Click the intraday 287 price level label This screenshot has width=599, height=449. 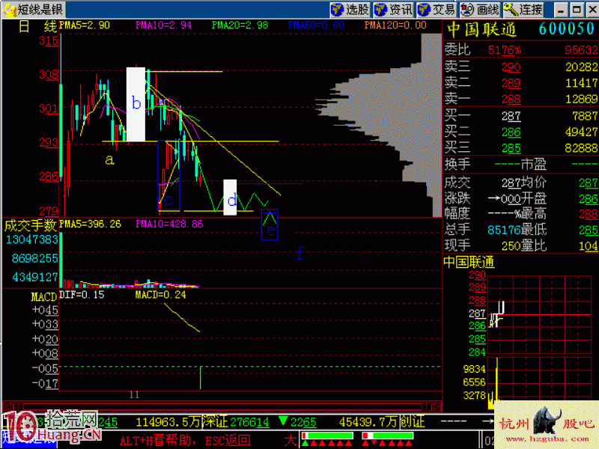pyautogui.click(x=477, y=314)
